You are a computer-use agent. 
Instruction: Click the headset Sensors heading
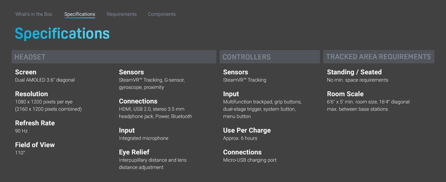tap(131, 72)
